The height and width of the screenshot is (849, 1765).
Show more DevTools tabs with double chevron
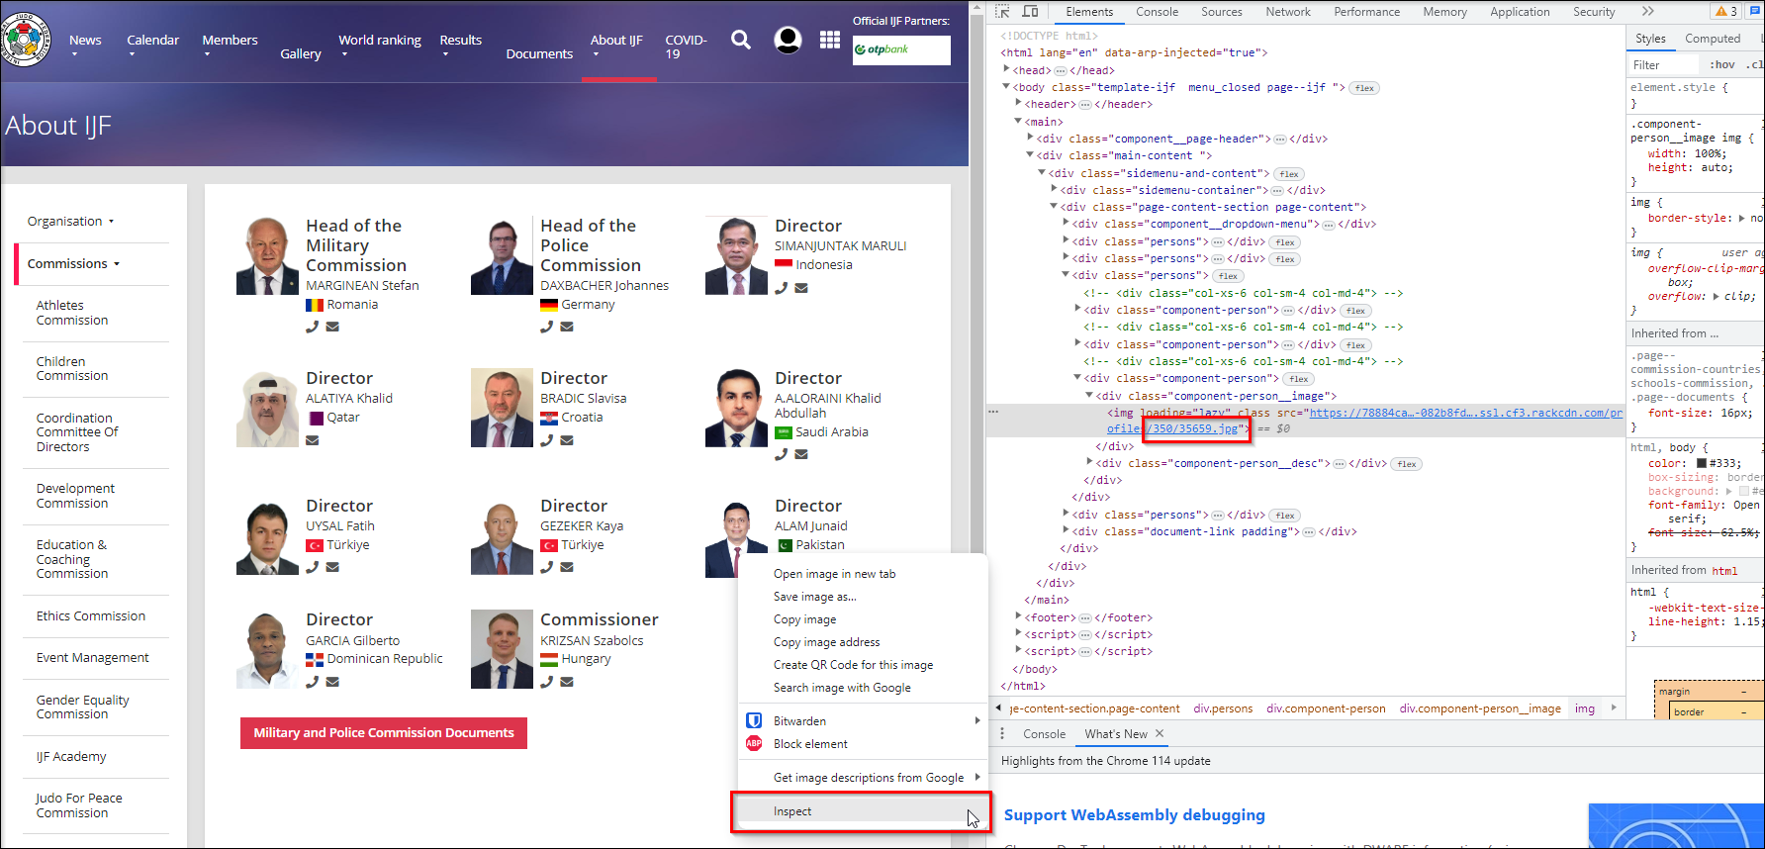pos(1647,12)
